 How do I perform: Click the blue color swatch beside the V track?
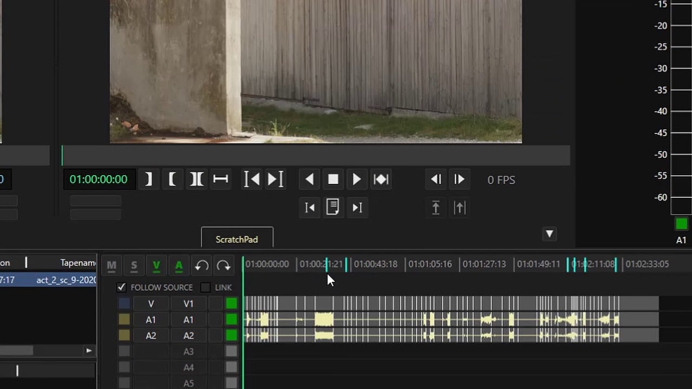click(x=124, y=304)
